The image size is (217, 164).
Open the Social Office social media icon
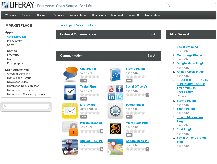(x=116, y=93)
